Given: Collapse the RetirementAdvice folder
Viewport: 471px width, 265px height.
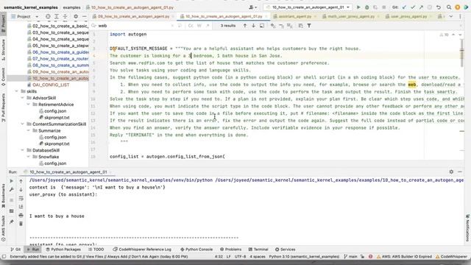Looking at the screenshot, I should [29, 105].
